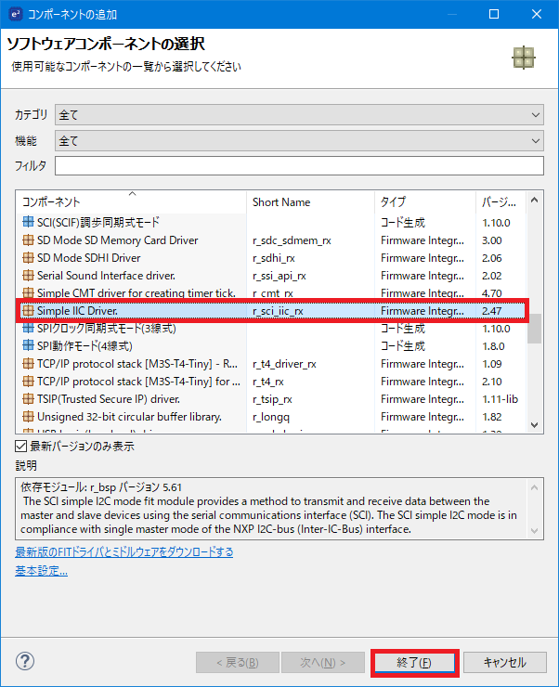Click icon of TSIP(Trusted Secure IP) driver row
Viewport: 559px width, 687px height.
point(28,398)
